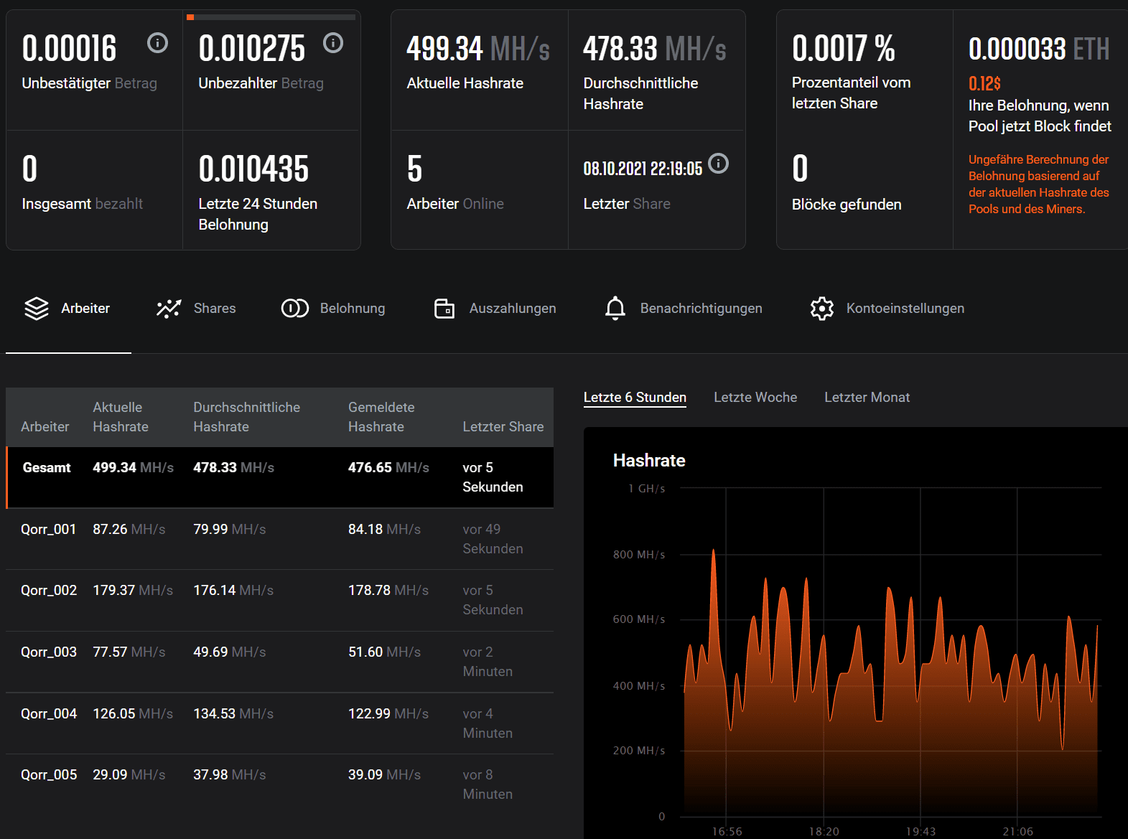Open the Belohnung tab
The width and height of the screenshot is (1128, 839).
333,309
